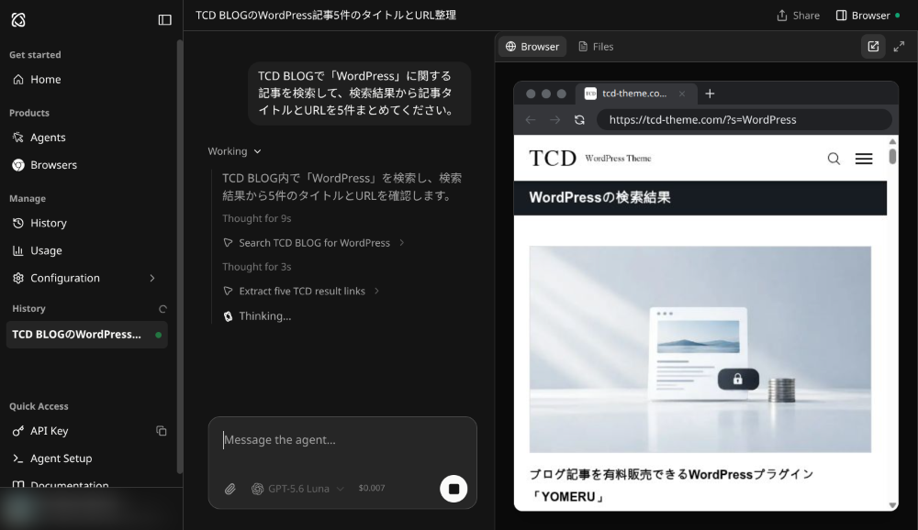
Task: Switch to the Browser tab
Action: [x=532, y=46]
